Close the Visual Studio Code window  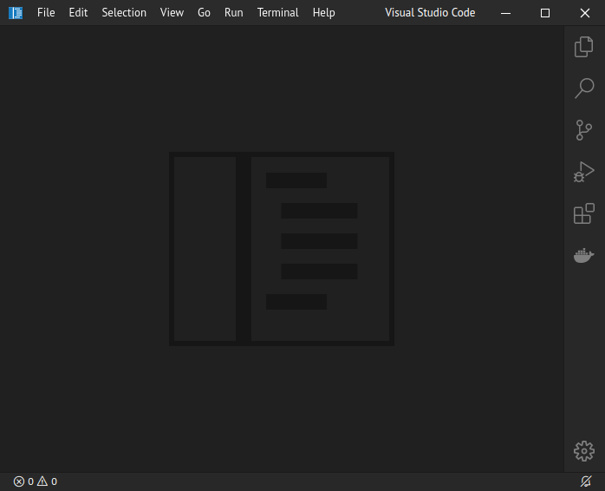pos(585,13)
